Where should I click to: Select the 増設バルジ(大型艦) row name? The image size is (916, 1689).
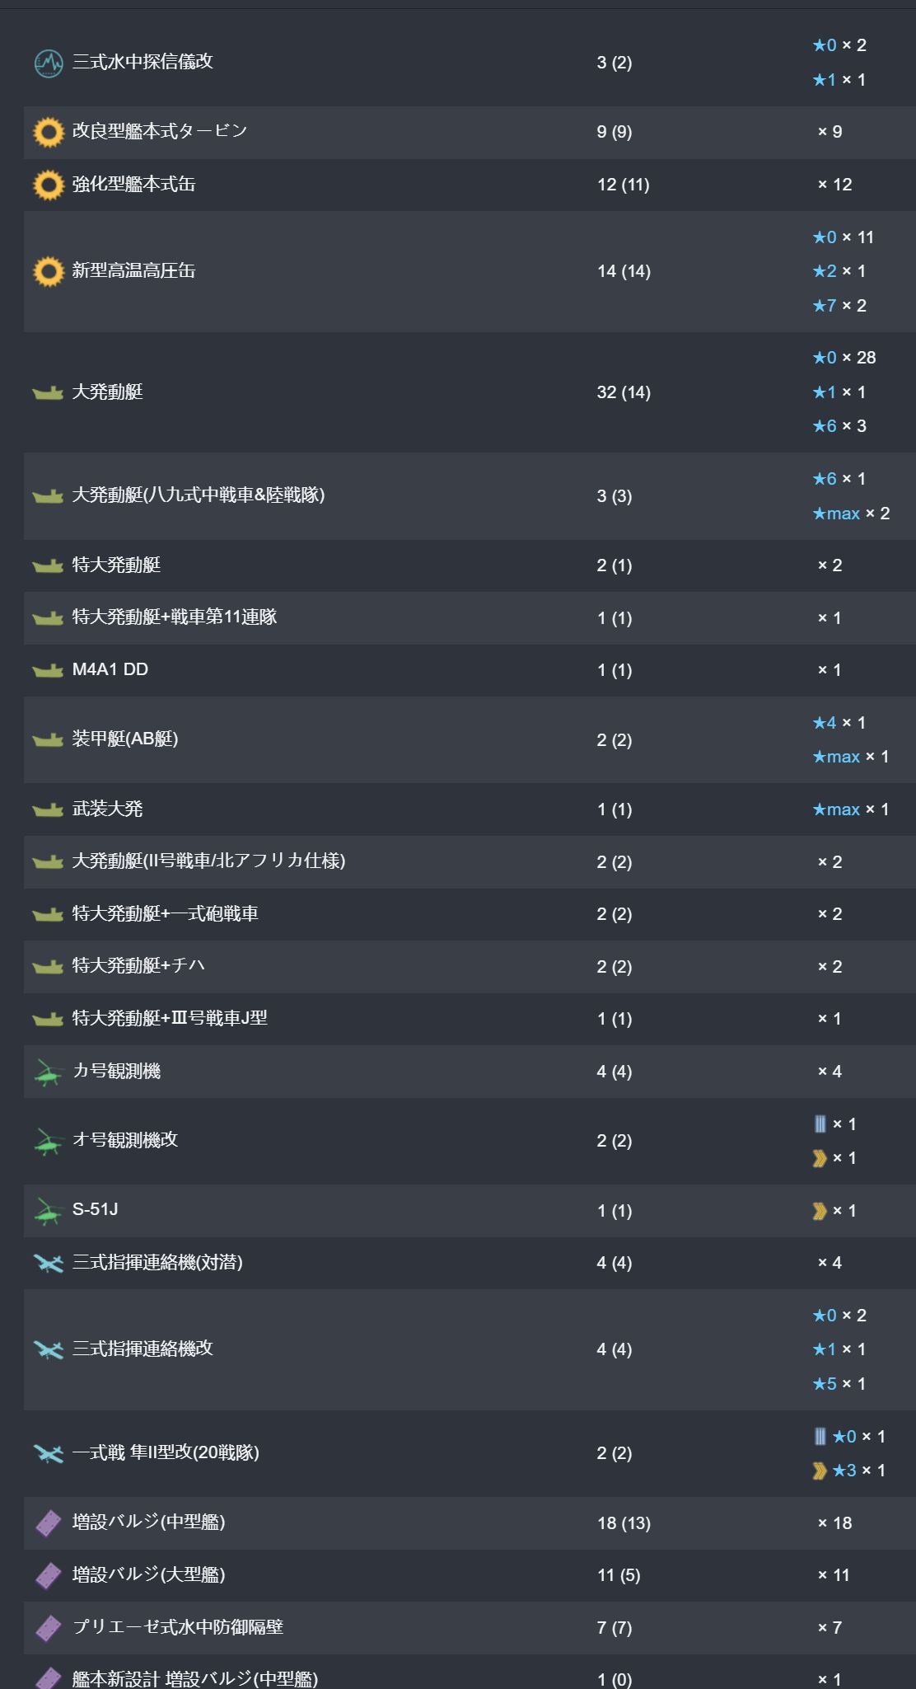tap(148, 1574)
